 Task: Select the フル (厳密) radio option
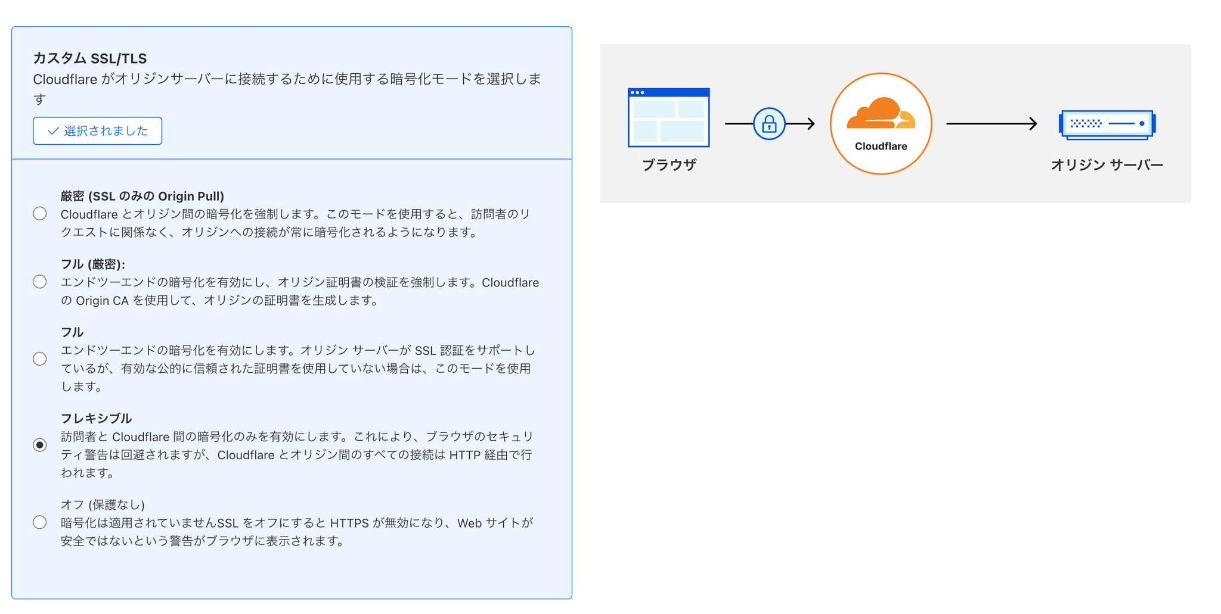(x=40, y=282)
